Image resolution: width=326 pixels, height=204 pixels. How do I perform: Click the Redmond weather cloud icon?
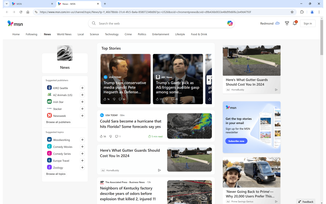point(277,23)
